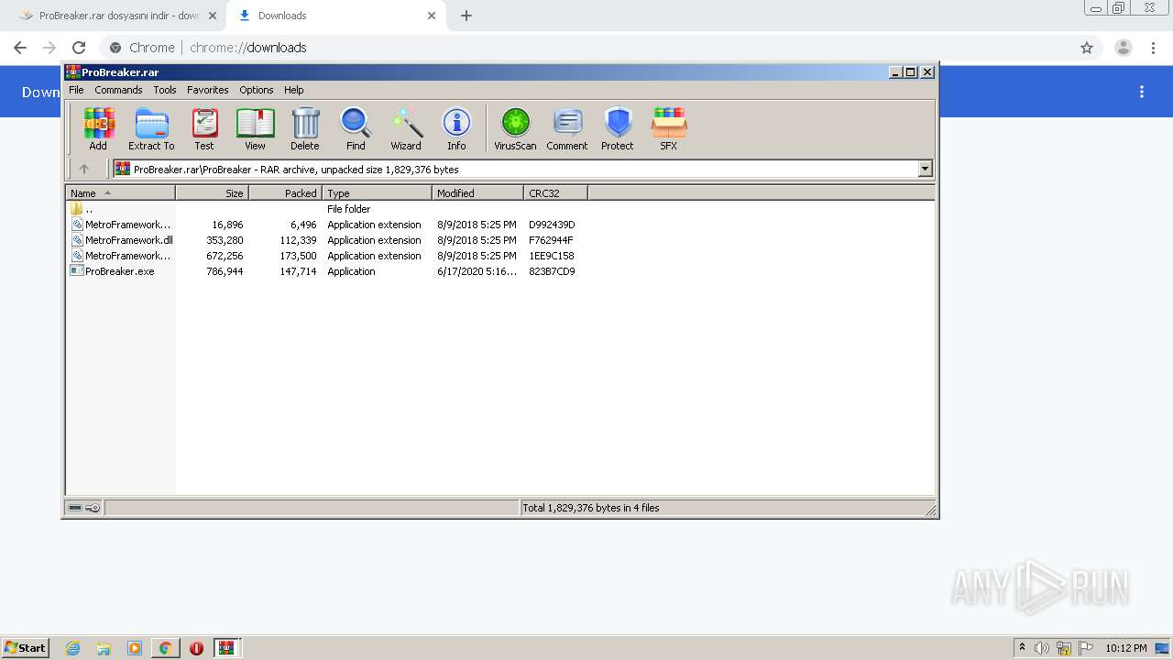
Task: Open the Options menu
Action: [257, 90]
